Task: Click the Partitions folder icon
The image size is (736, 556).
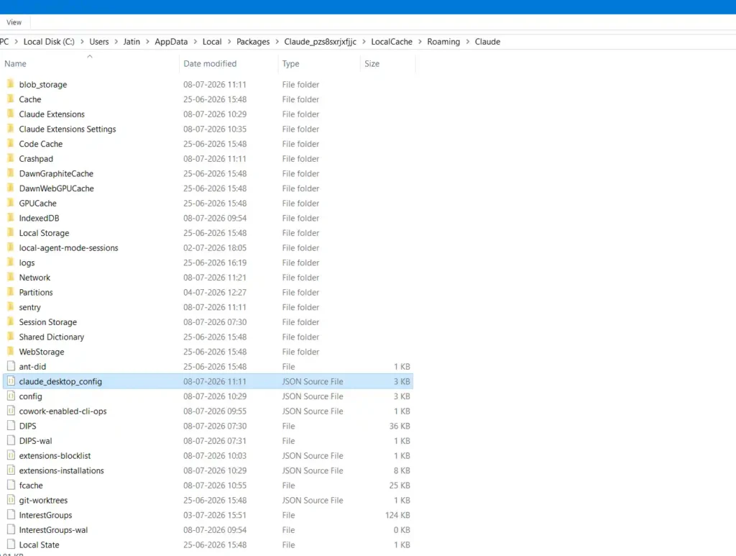Action: 11,292
